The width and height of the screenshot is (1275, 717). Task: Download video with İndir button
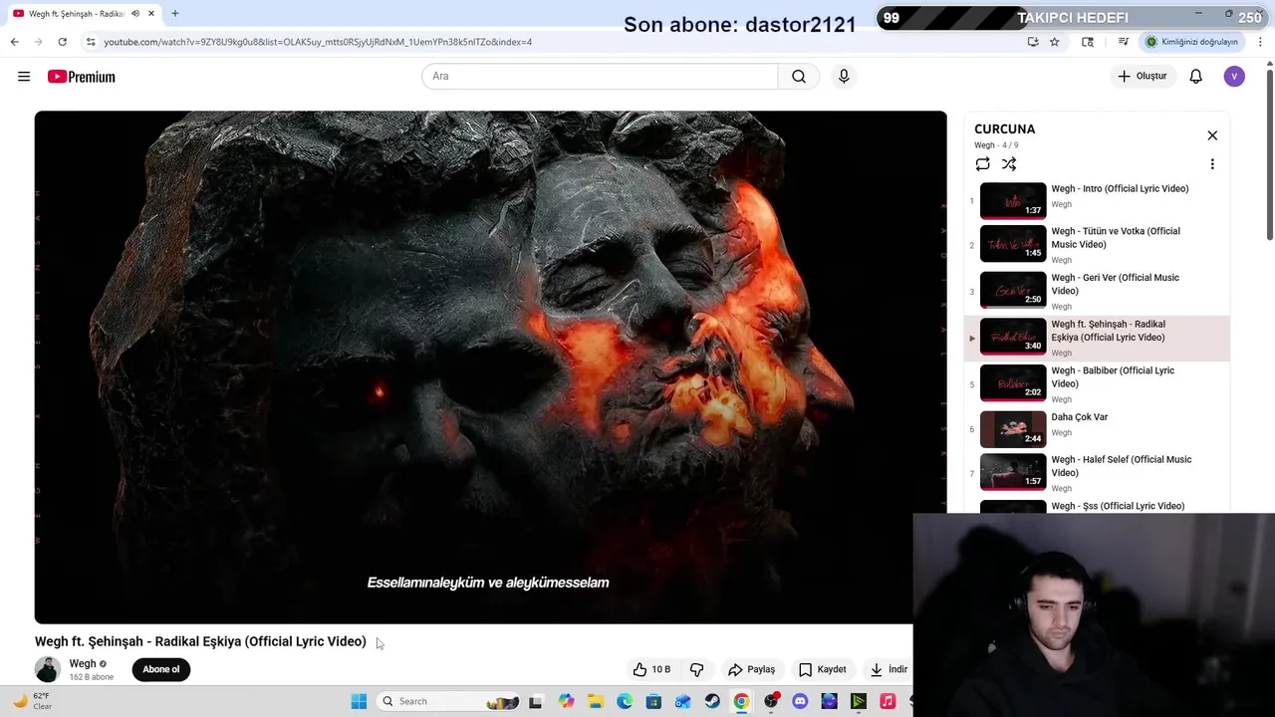coord(889,669)
